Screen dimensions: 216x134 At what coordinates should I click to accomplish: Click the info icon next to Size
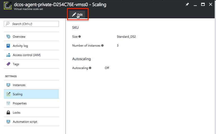coord(80,37)
